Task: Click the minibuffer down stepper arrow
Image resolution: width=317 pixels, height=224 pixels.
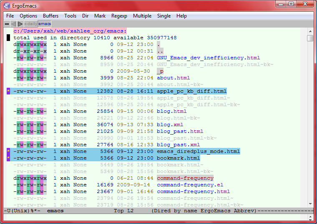Action: pos(310,219)
